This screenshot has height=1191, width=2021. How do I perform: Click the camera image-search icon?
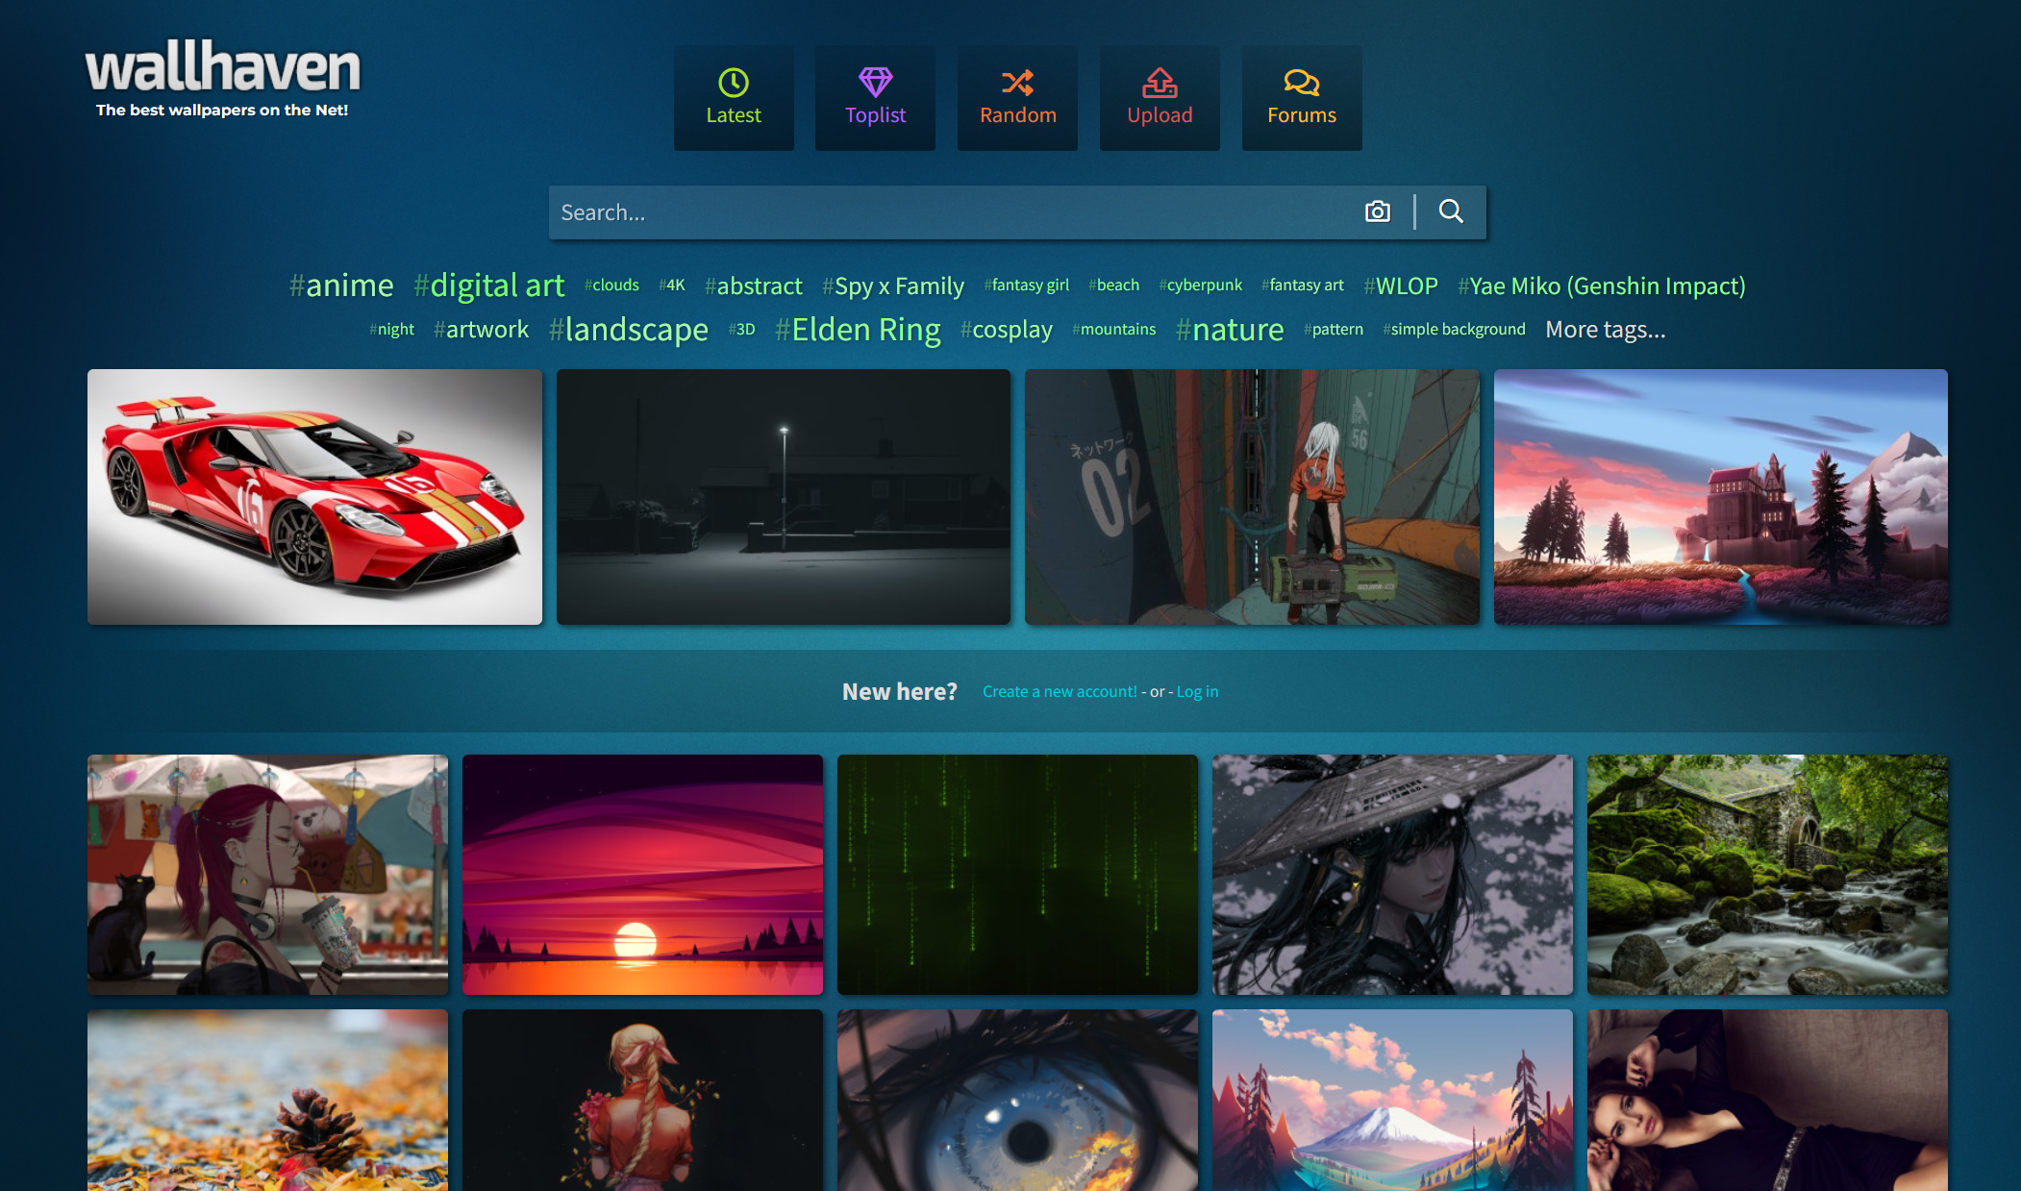click(x=1378, y=211)
